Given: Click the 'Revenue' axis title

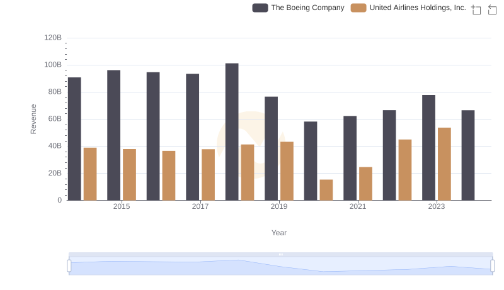Looking at the screenshot, I should pyautogui.click(x=33, y=119).
